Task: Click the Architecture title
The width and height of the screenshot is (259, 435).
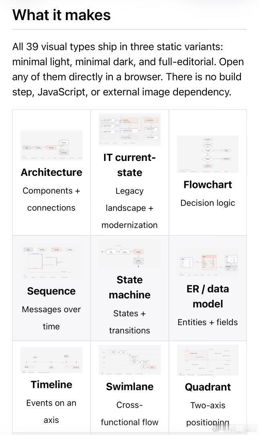Action: (51, 172)
